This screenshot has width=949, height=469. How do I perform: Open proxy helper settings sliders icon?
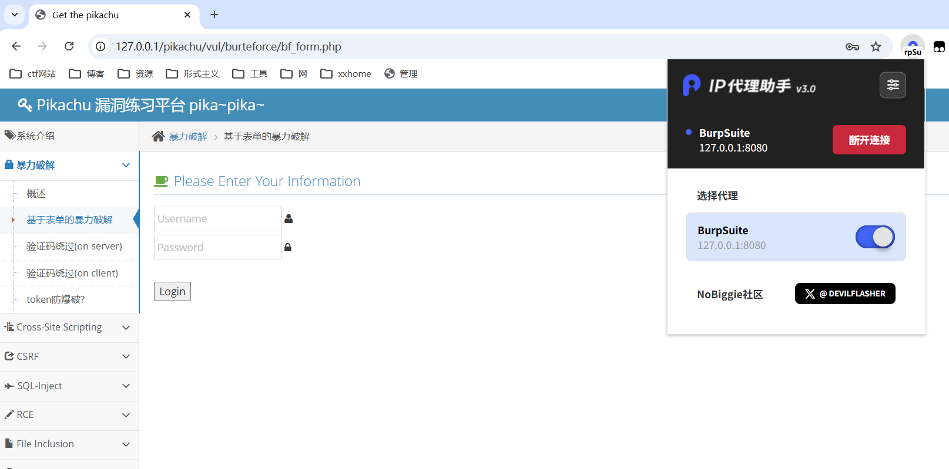click(x=893, y=85)
